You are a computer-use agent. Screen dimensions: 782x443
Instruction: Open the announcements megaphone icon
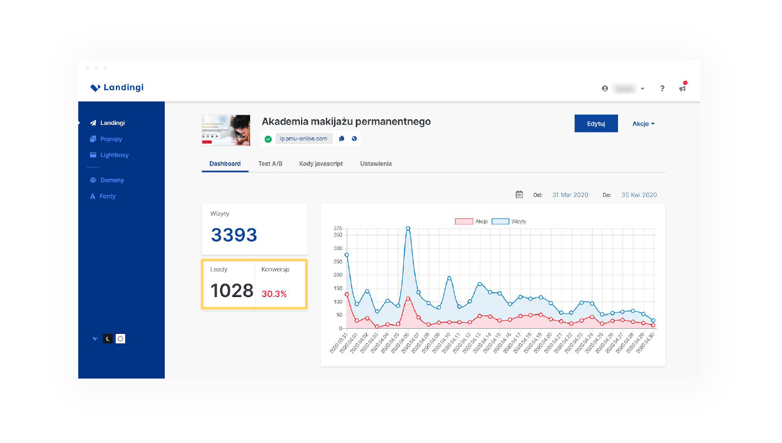(682, 89)
